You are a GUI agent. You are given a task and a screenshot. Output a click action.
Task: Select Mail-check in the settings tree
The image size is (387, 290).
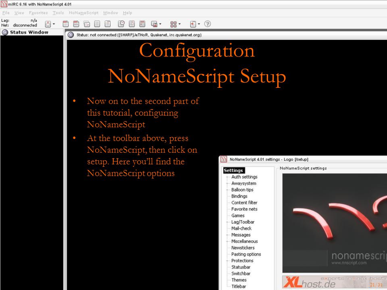[241, 228]
